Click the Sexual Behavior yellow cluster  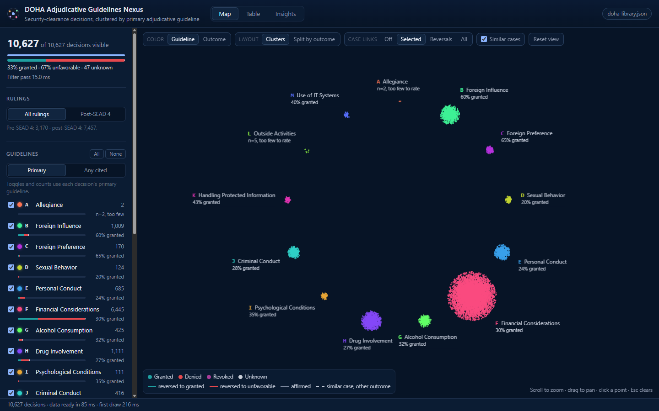[508, 200]
